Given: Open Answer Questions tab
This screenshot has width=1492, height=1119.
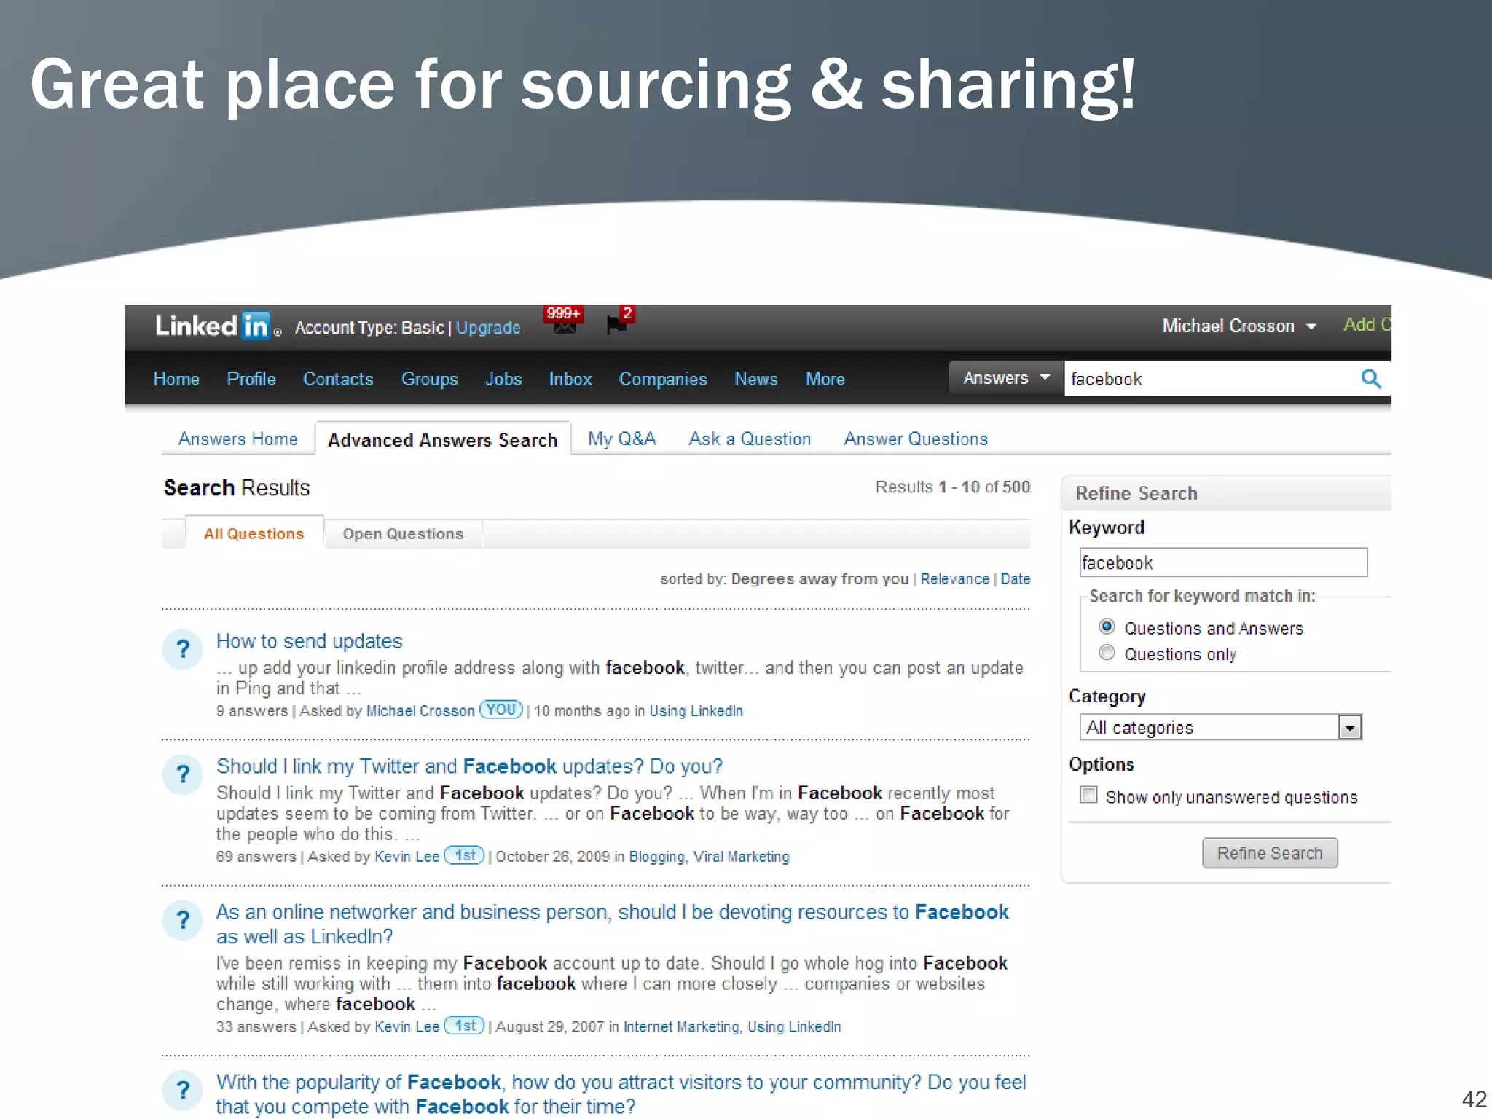Looking at the screenshot, I should (916, 439).
